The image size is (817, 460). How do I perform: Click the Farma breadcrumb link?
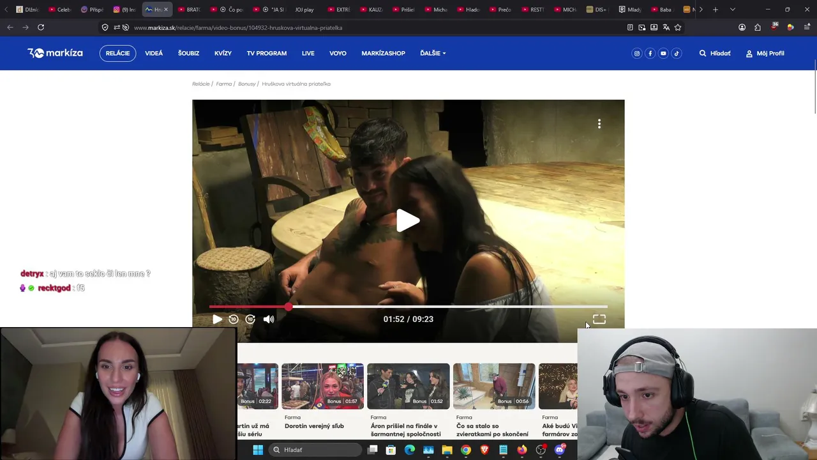[x=223, y=84]
